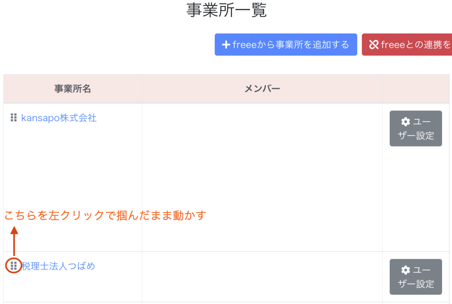
Task: Click the gear icon in 税理士法人つばめ's ユーザー設定 button
Action: 406,270
